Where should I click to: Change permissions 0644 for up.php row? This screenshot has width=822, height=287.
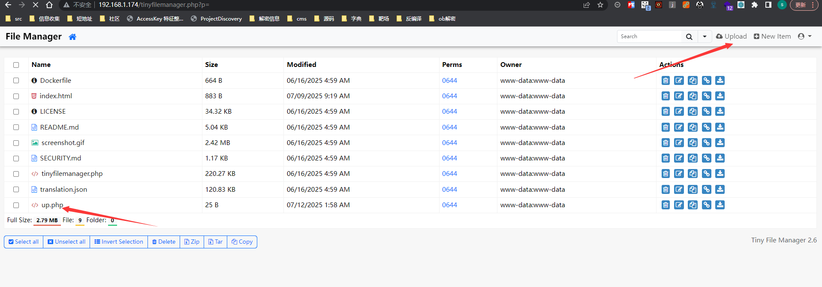pos(449,205)
